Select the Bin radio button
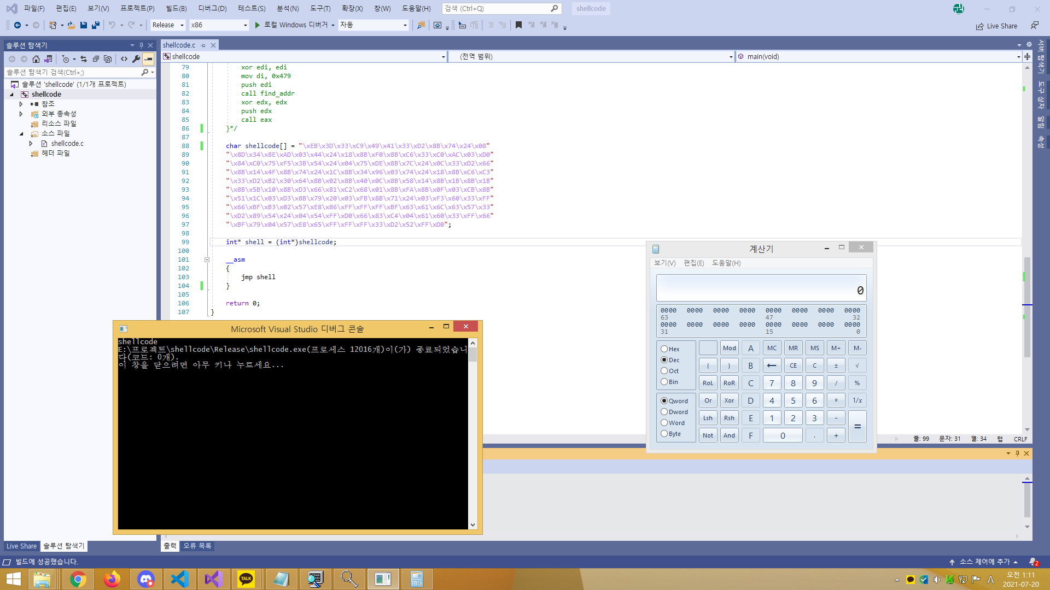 664,382
